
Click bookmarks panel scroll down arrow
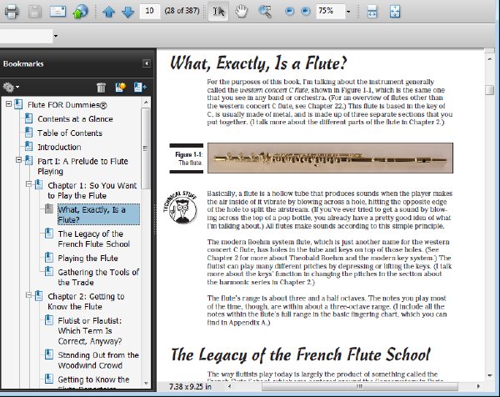click(x=146, y=383)
